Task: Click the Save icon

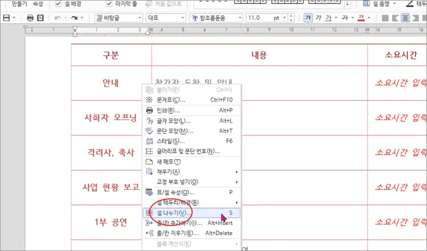Action: (7, 18)
